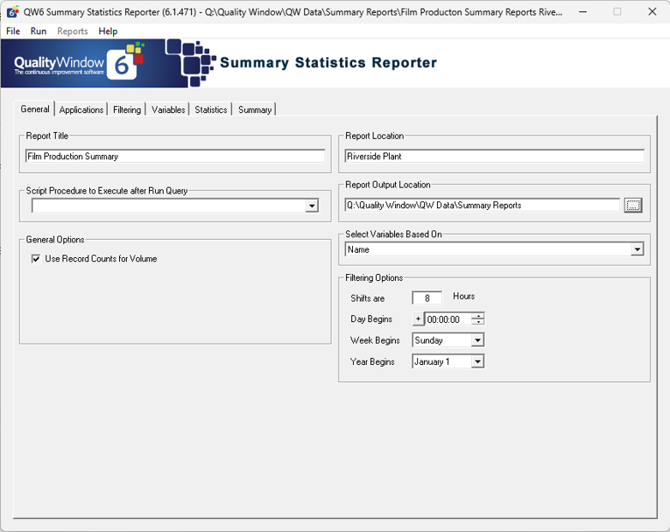Switch to the Summary tab
Viewport: 670px width, 532px height.
click(x=255, y=110)
